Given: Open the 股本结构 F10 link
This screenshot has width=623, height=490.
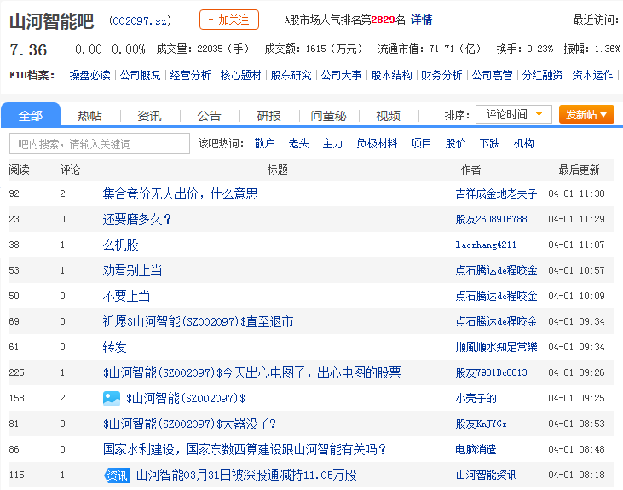Looking at the screenshot, I should [x=391, y=75].
